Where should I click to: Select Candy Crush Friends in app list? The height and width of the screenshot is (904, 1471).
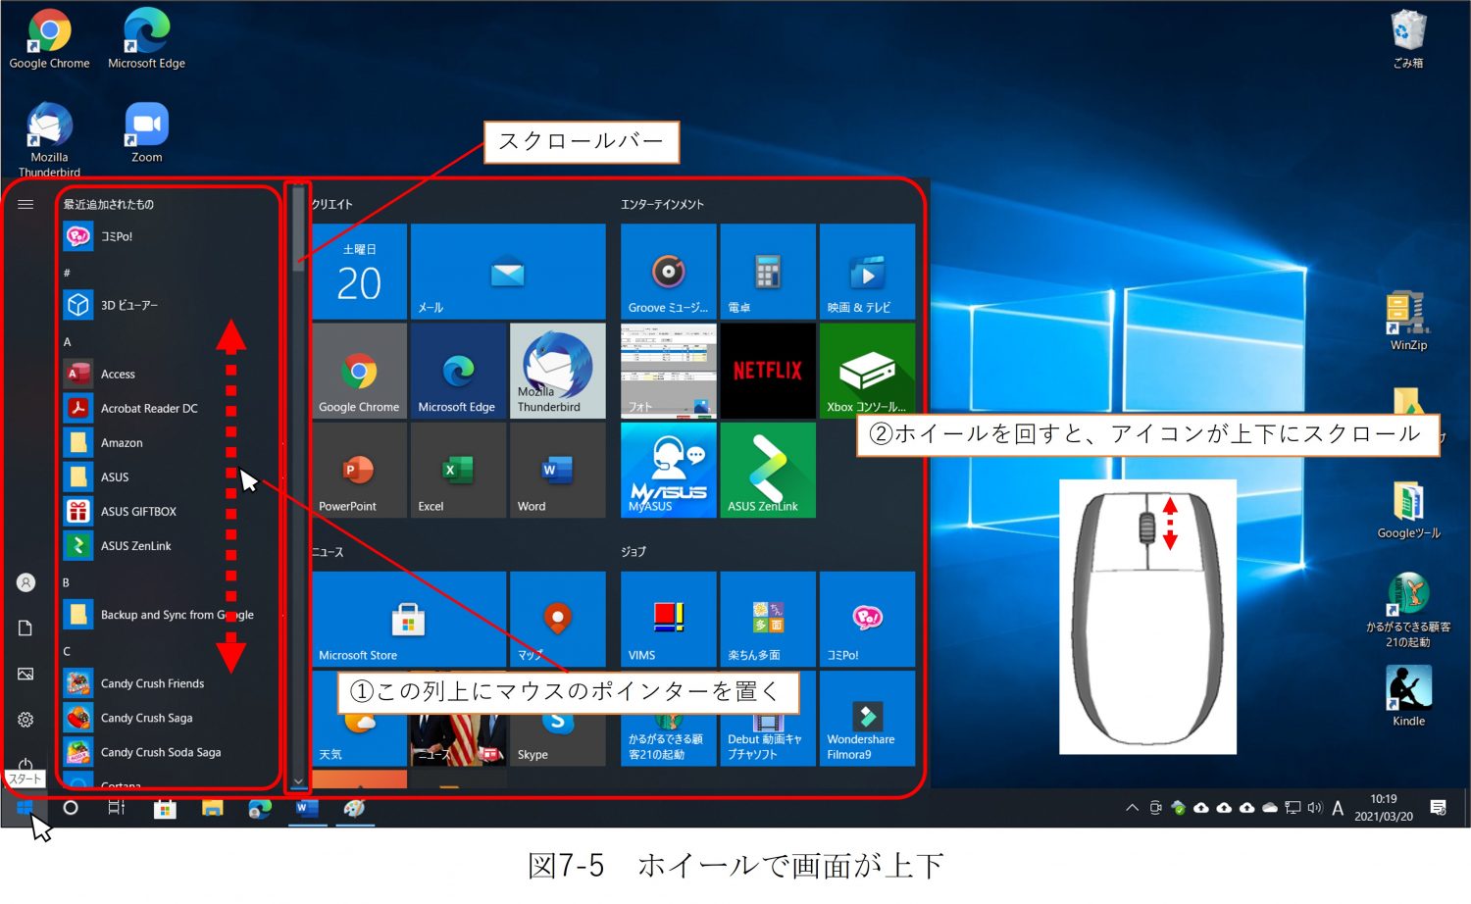tap(170, 683)
